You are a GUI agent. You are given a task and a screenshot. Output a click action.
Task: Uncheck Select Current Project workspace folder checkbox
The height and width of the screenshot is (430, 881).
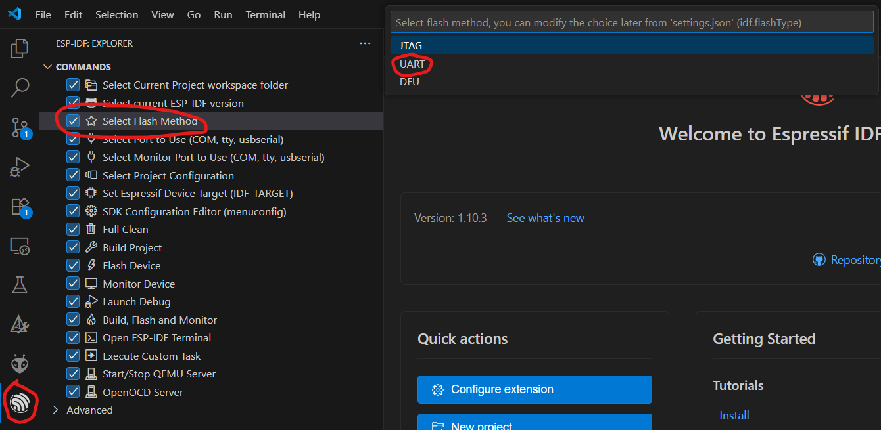pyautogui.click(x=73, y=85)
